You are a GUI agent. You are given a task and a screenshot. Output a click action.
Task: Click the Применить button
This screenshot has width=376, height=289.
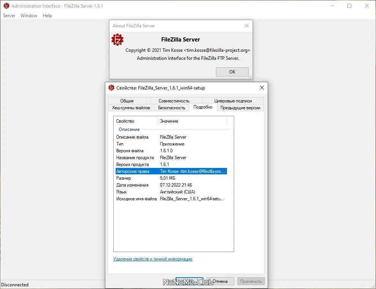pos(251,281)
